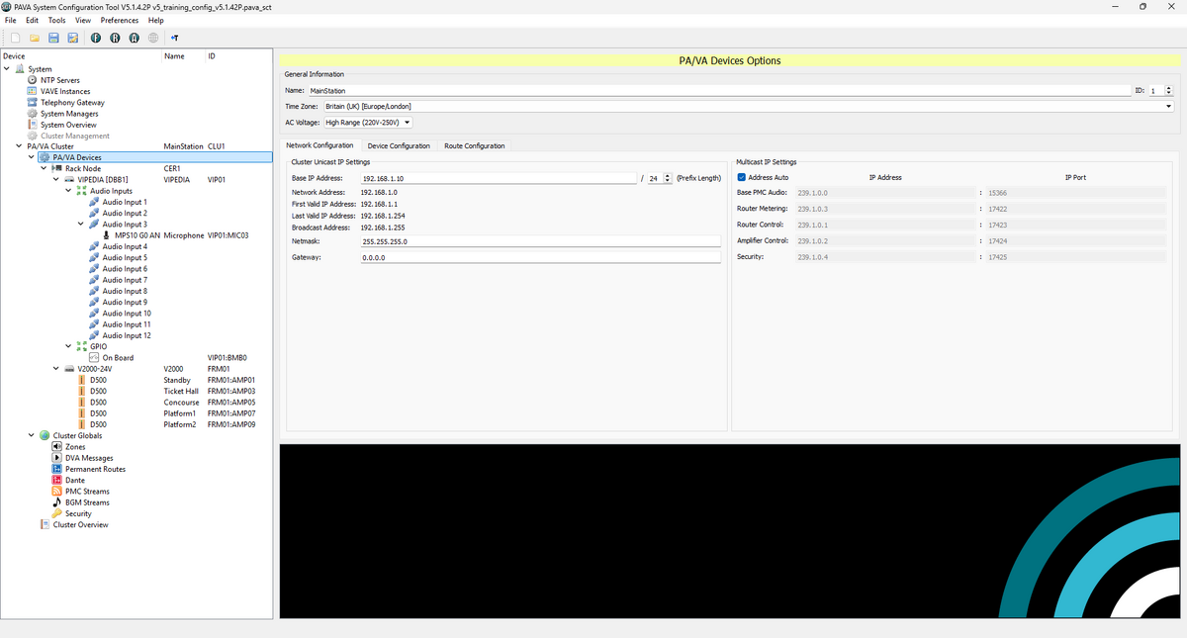1187x638 pixels.
Task: Collapse the PA/VA Devices tree node
Action: pyautogui.click(x=32, y=157)
